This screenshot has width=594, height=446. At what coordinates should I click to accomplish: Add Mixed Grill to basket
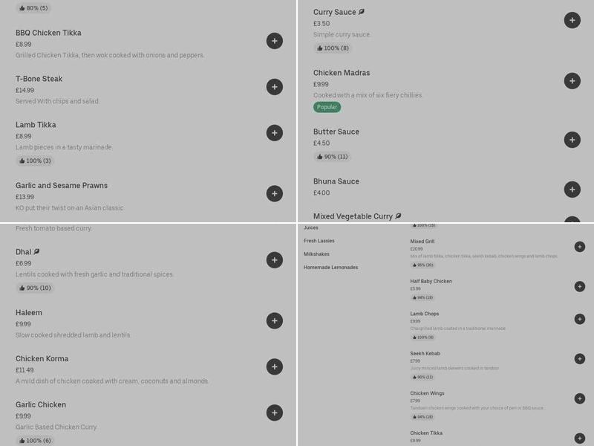tap(580, 247)
